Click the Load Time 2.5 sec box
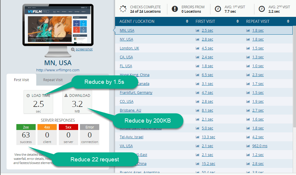Screen dimensions: 296x175 click(x=38, y=102)
